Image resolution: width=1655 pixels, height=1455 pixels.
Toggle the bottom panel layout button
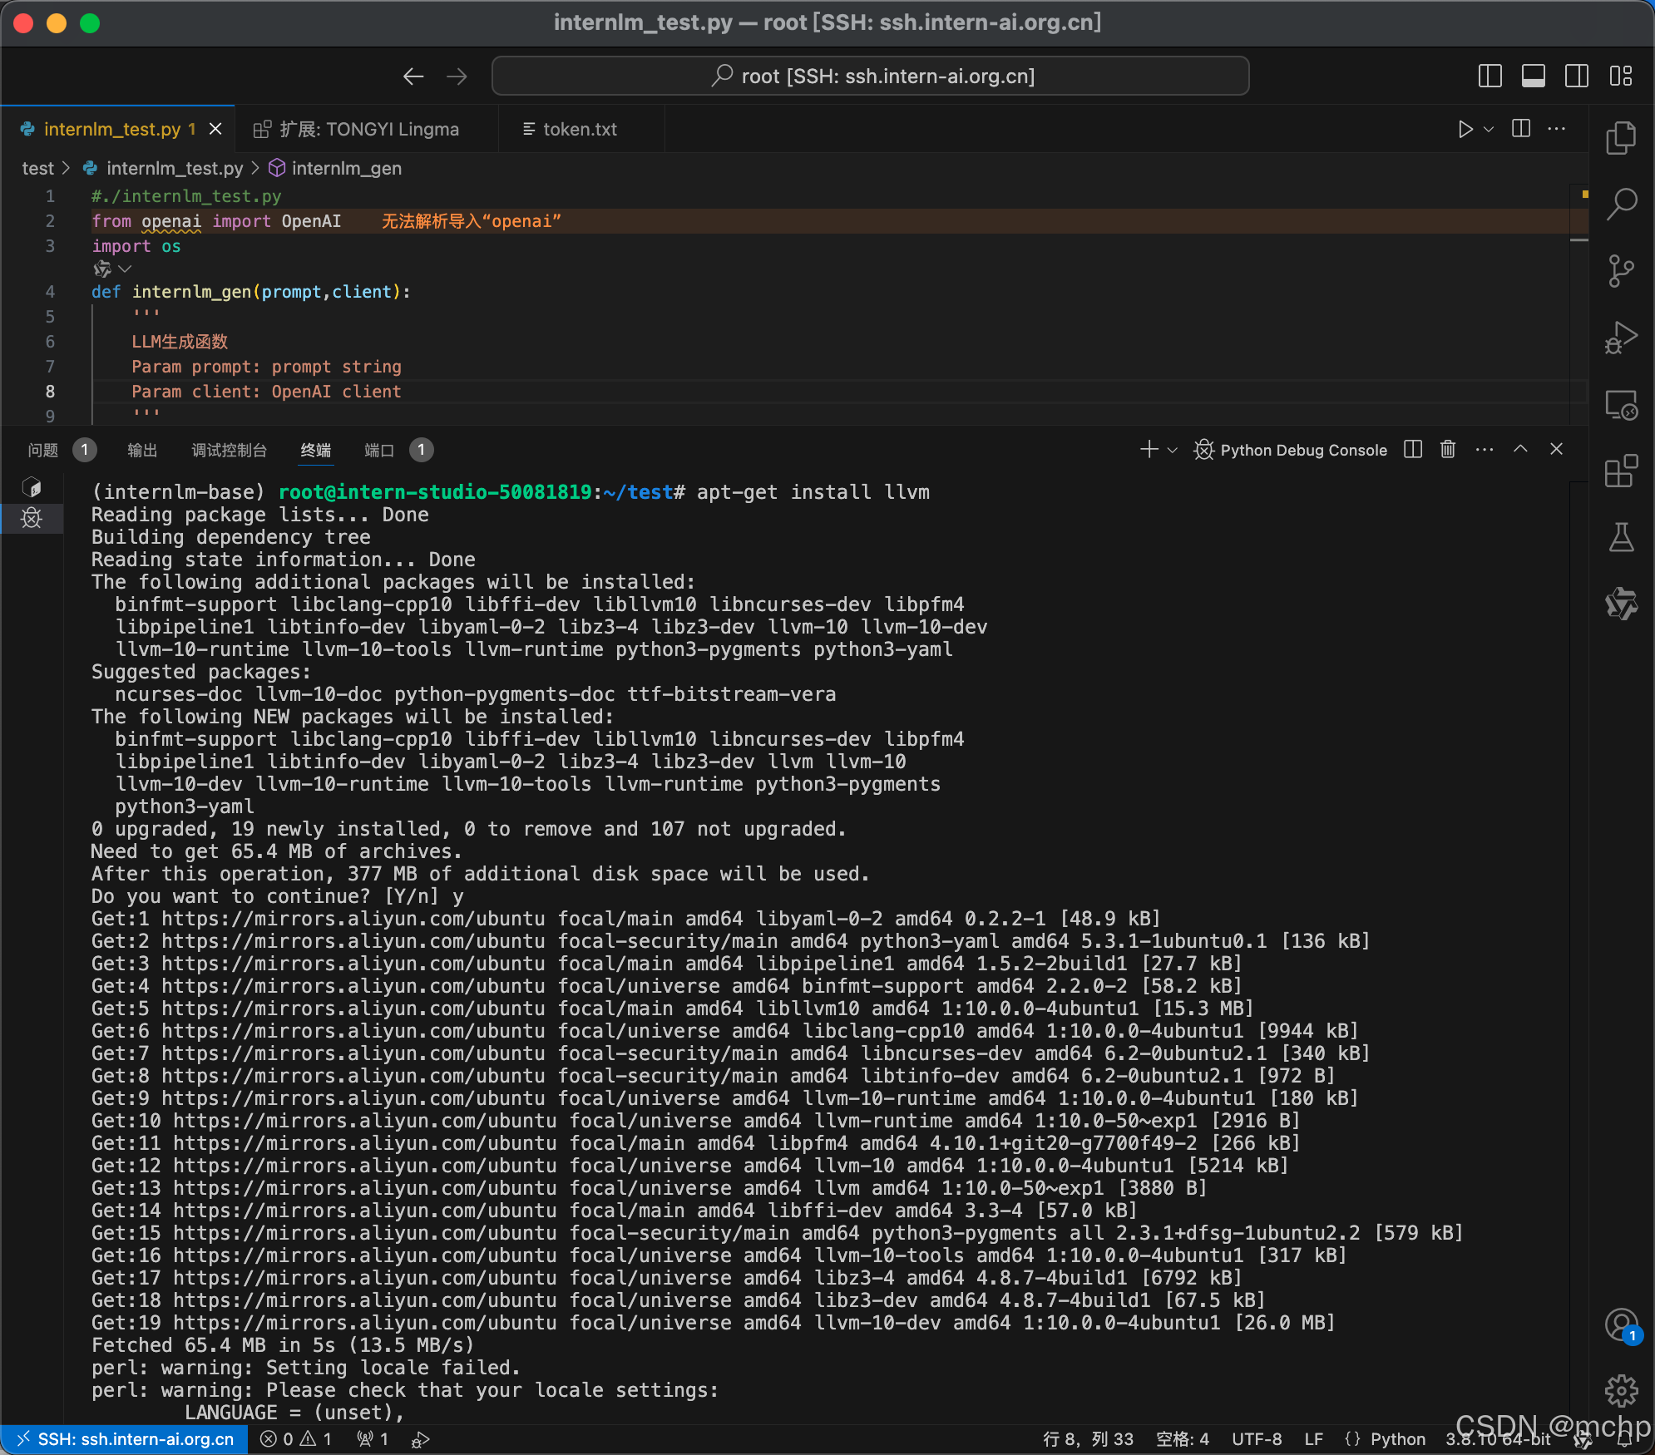(1533, 76)
